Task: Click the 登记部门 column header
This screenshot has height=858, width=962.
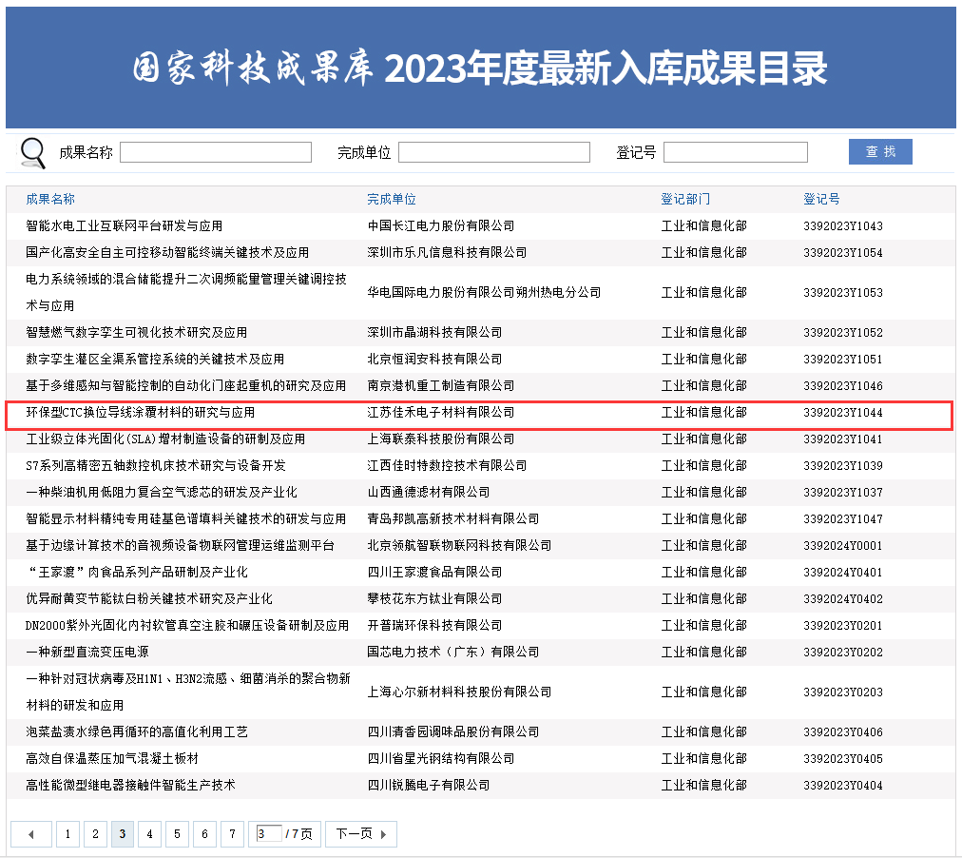Action: [x=685, y=199]
